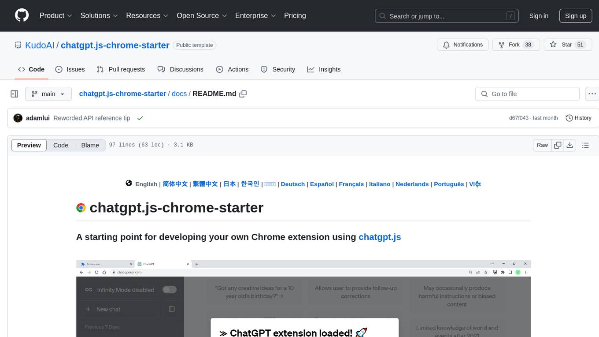Image resolution: width=599 pixels, height=337 pixels.
Task: Switch to the Actions tab
Action: tap(232, 69)
